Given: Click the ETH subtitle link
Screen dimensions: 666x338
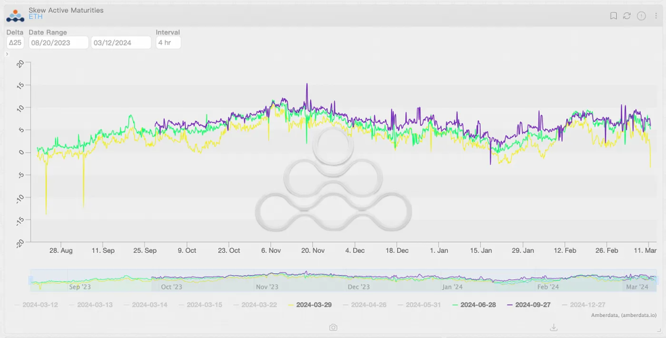Looking at the screenshot, I should coord(36,17).
